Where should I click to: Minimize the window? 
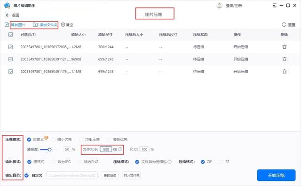point(281,6)
